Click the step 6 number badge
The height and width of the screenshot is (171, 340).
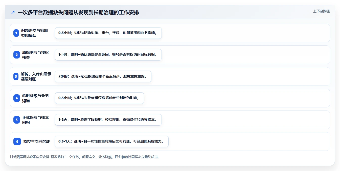point(17,141)
